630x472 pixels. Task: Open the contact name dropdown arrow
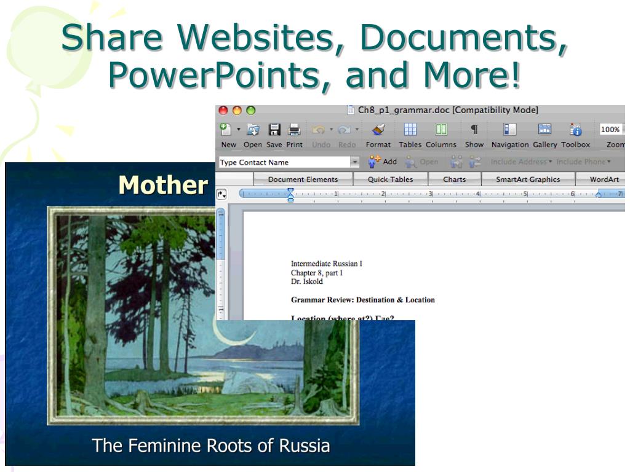[355, 162]
